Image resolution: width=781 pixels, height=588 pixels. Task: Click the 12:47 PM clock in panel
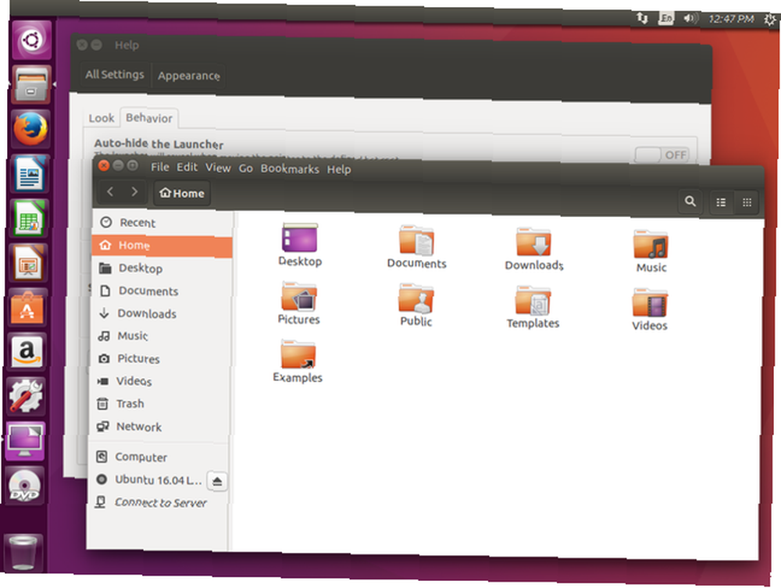pos(731,19)
